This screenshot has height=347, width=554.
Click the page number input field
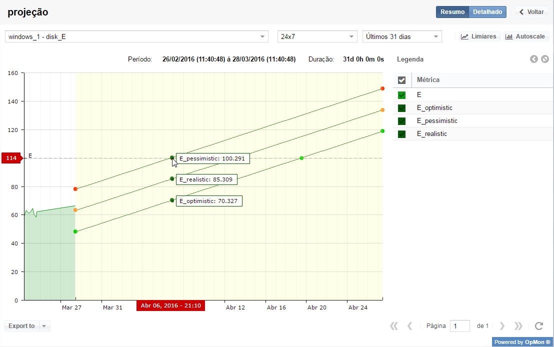(x=459, y=326)
